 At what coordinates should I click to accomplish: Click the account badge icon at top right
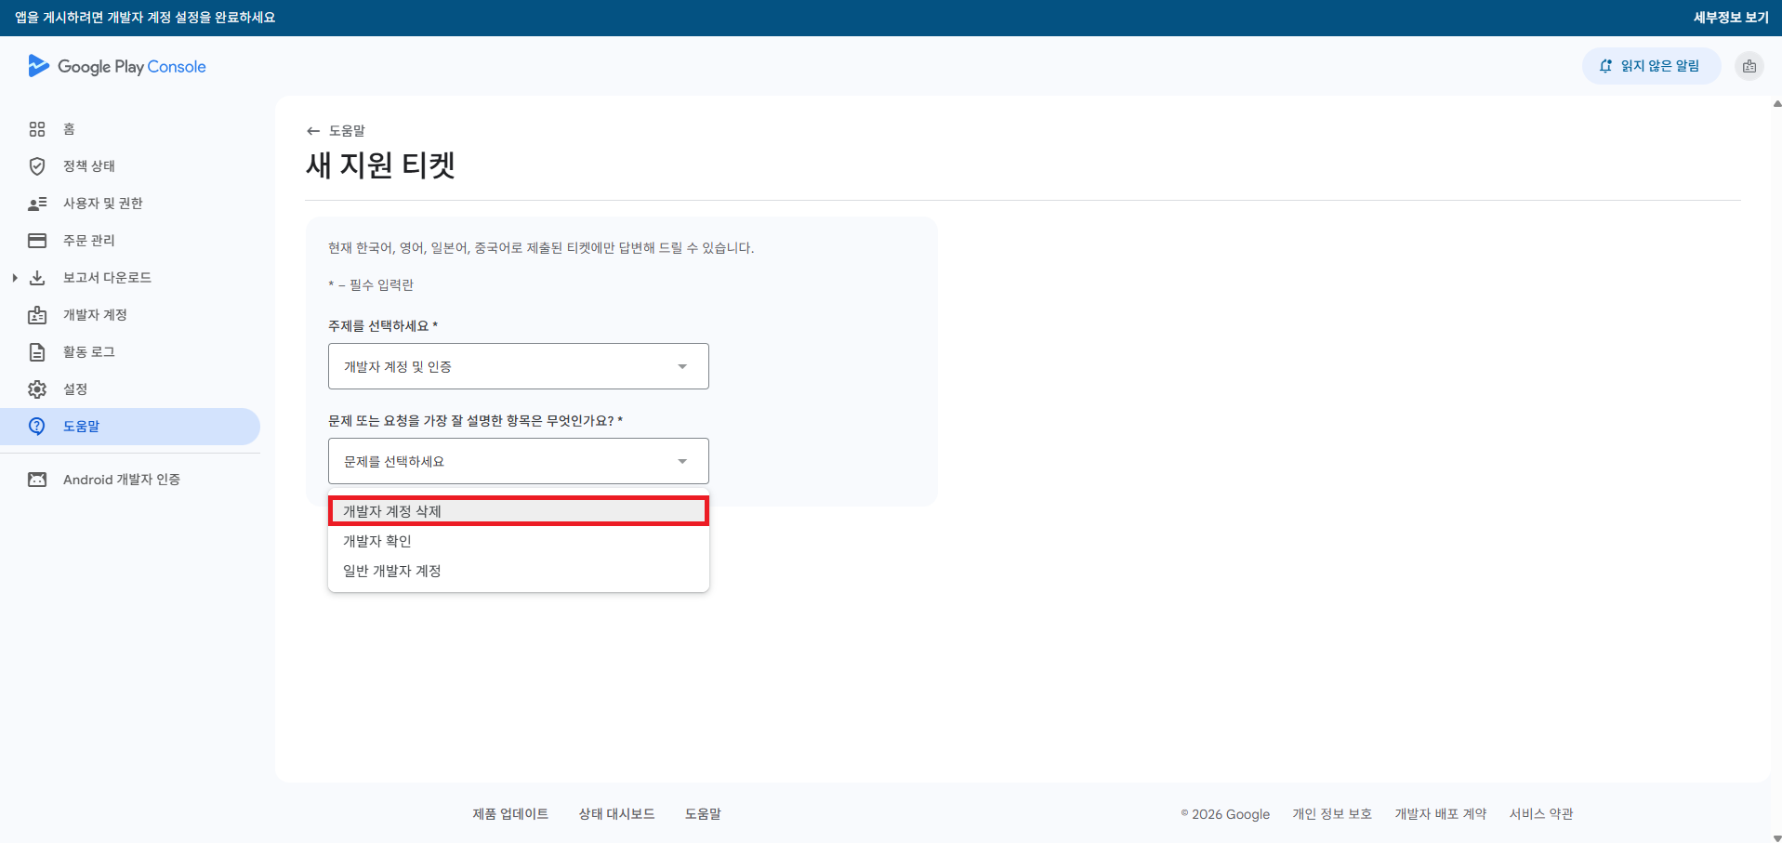click(x=1749, y=66)
